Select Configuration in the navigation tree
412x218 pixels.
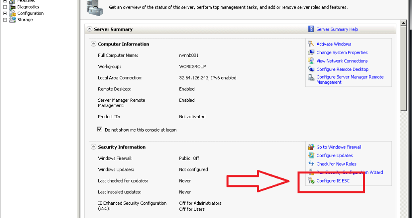(30, 13)
